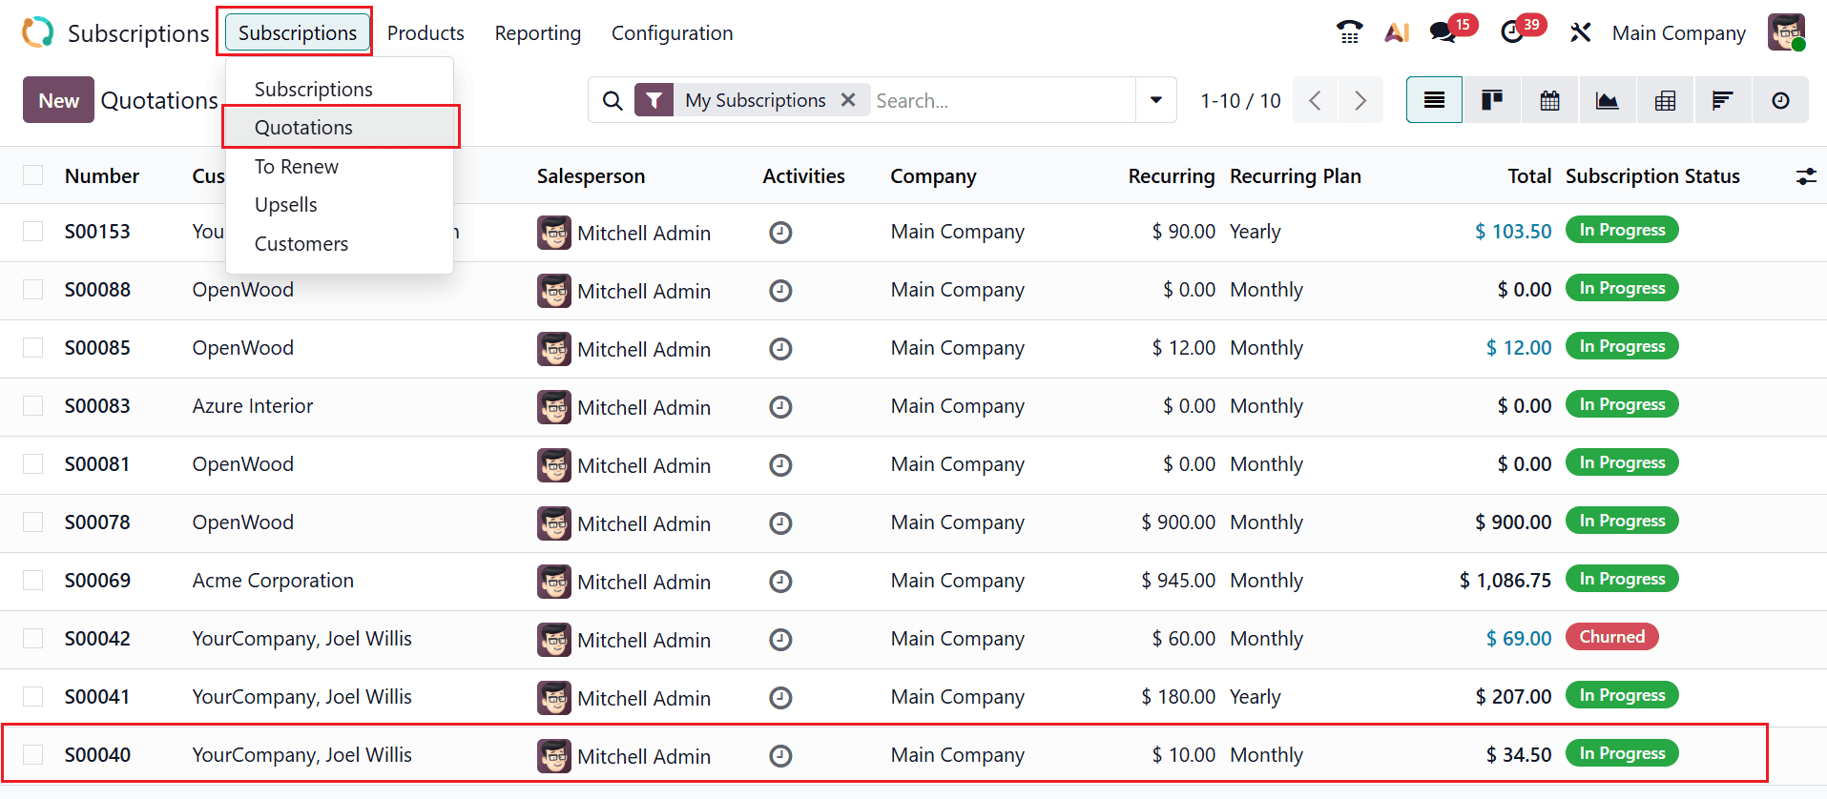Screen dimensions: 1827x799
Task: Open the Calendar view
Action: pyautogui.click(x=1549, y=100)
